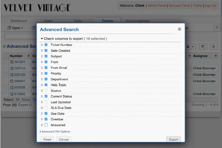222x148 pixels.
Task: Click reorder handle beside Priority
Action: click(42, 73)
